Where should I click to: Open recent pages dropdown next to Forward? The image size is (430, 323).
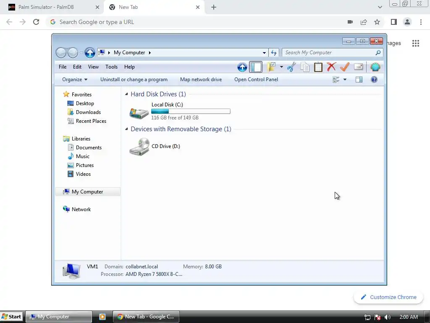81,53
